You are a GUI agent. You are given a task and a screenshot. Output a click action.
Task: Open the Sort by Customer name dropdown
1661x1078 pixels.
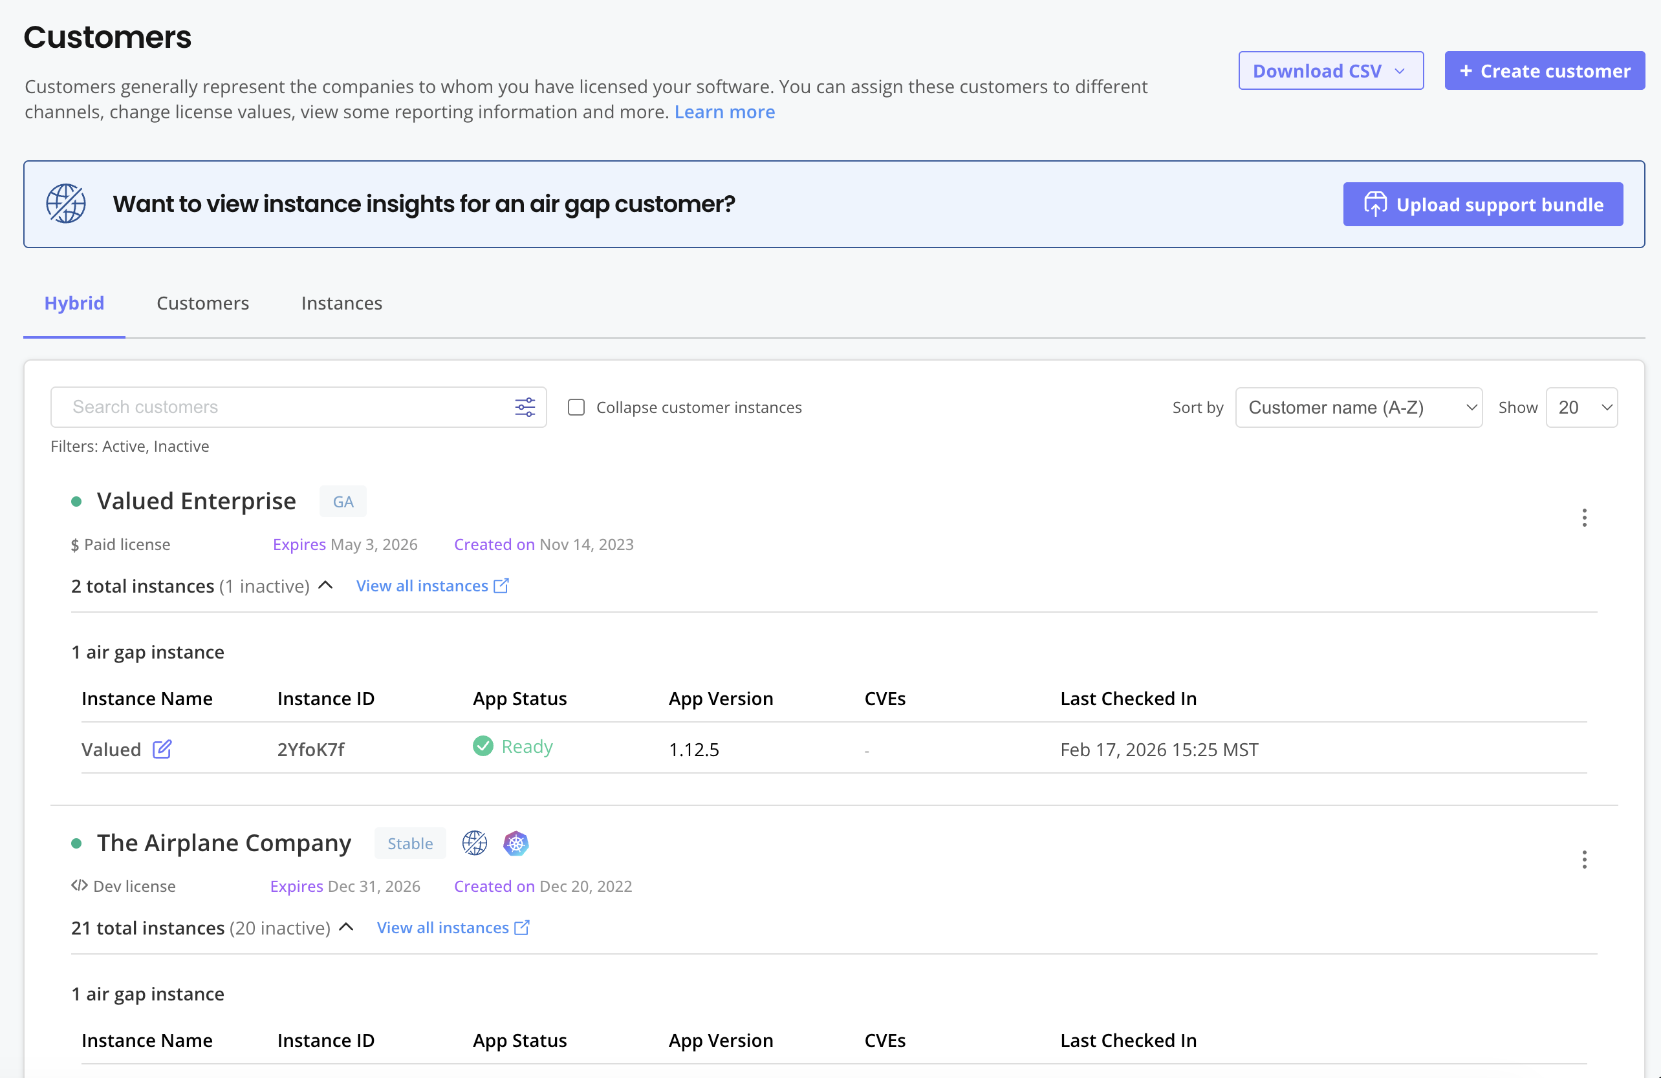pyautogui.click(x=1358, y=407)
